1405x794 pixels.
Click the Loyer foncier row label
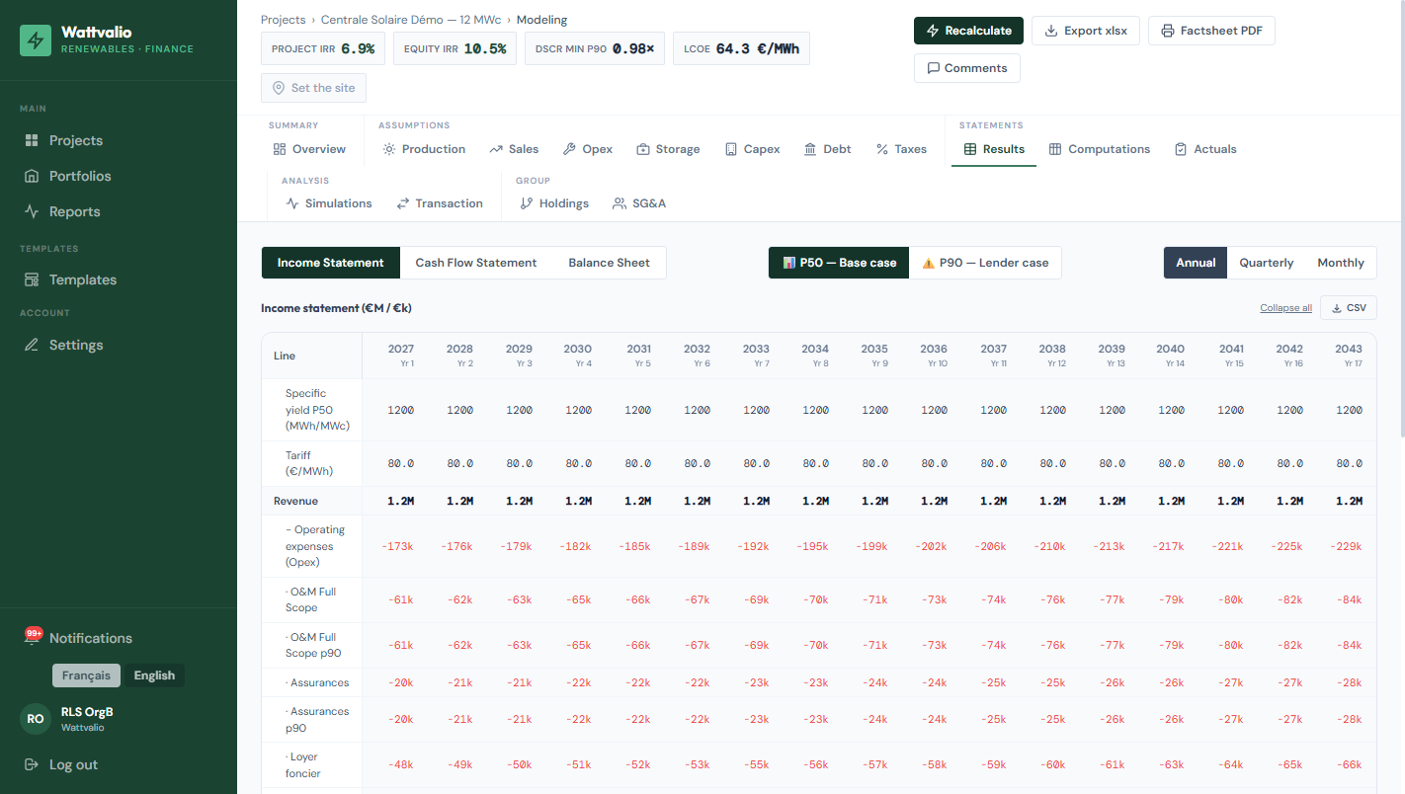coord(303,765)
